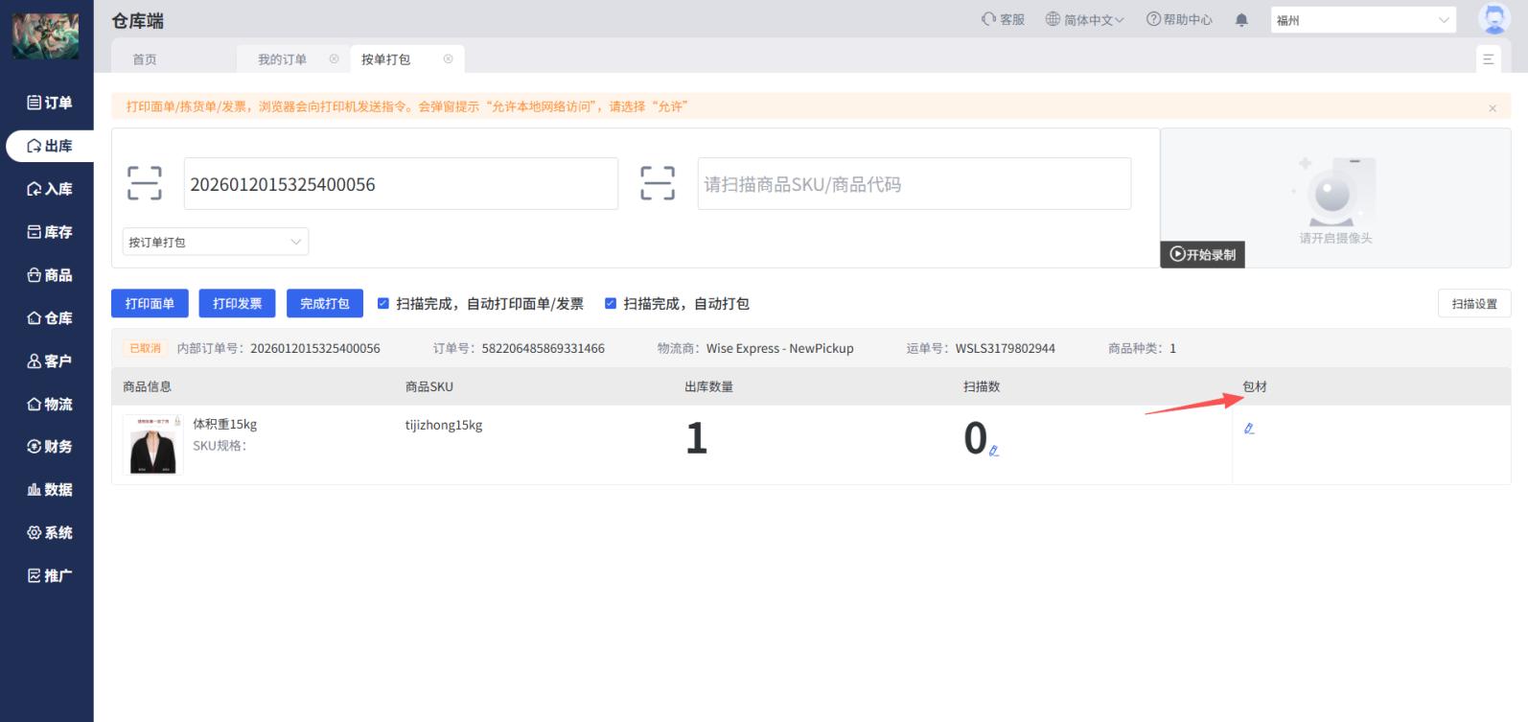Open the 入库 (Inbound) sidebar menu
Screen dimensions: 1528x722
50,189
